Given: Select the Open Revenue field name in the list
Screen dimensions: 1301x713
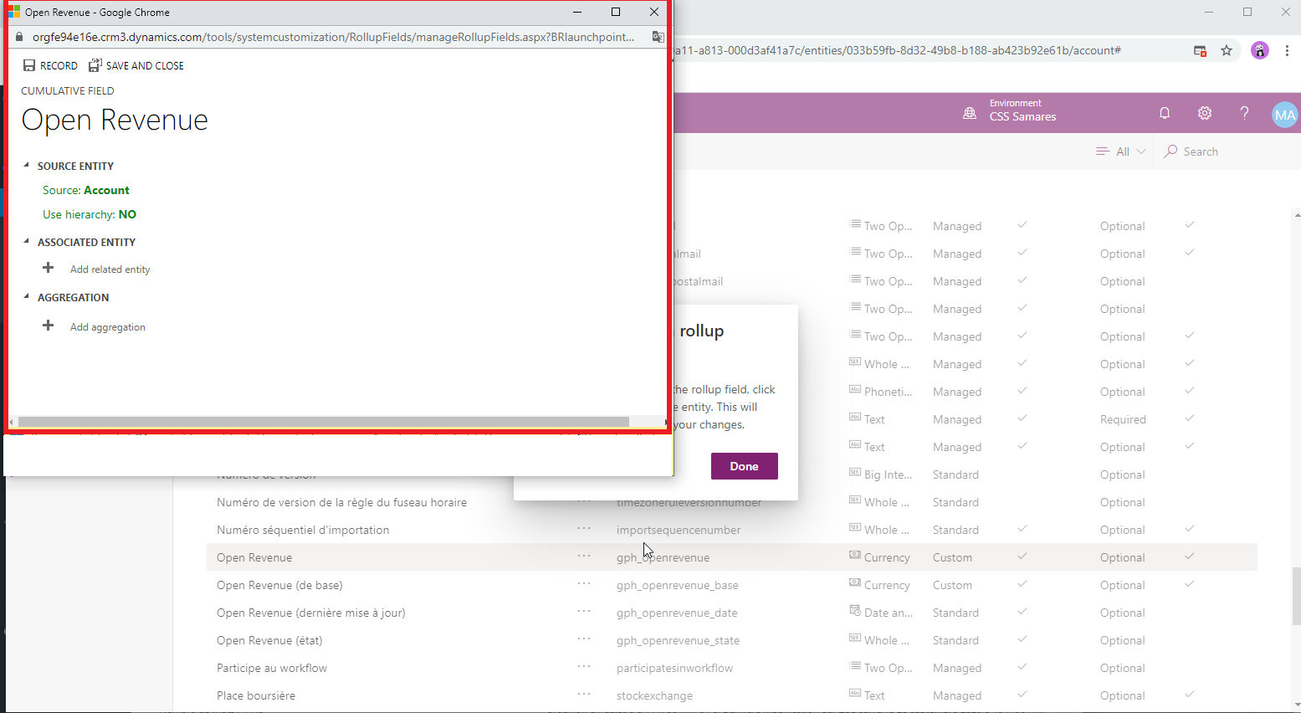Looking at the screenshot, I should point(254,557).
